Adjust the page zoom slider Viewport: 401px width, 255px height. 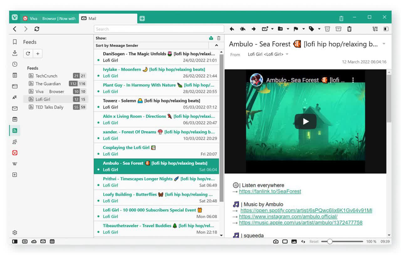point(330,242)
